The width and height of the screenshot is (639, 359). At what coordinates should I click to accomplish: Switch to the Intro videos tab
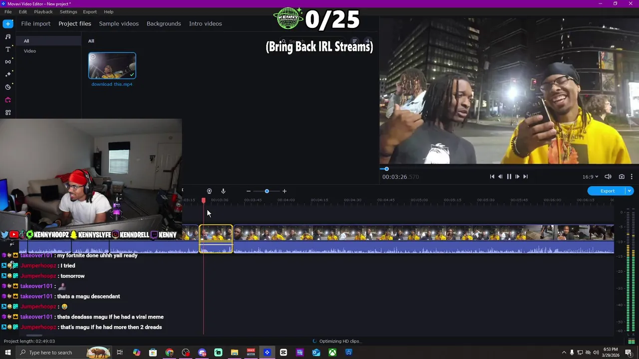pos(205,23)
